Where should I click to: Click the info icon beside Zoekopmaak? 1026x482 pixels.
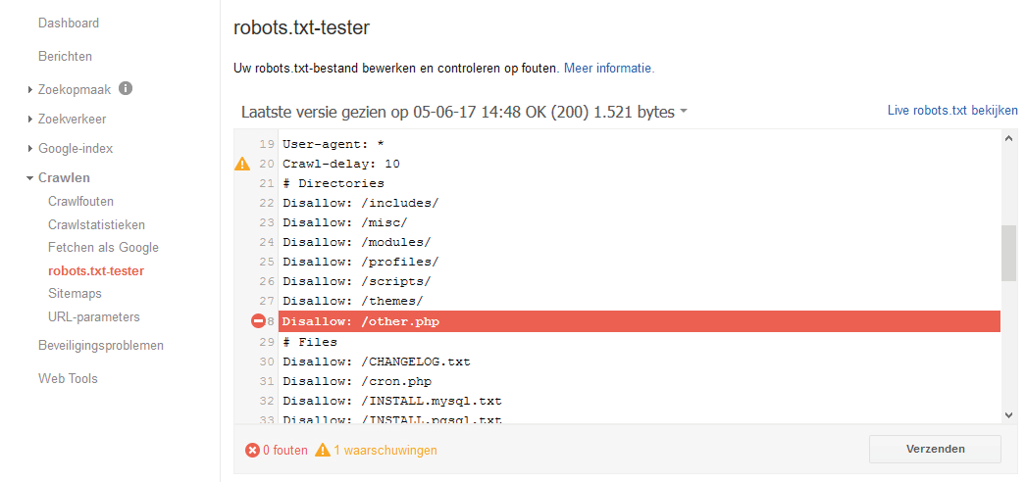click(126, 88)
